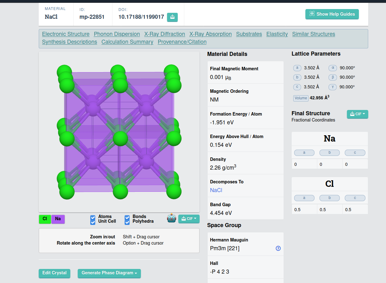Image resolution: width=386 pixels, height=283 pixels.
Task: Click the lattice parameter b badge
Action: click(x=297, y=77)
